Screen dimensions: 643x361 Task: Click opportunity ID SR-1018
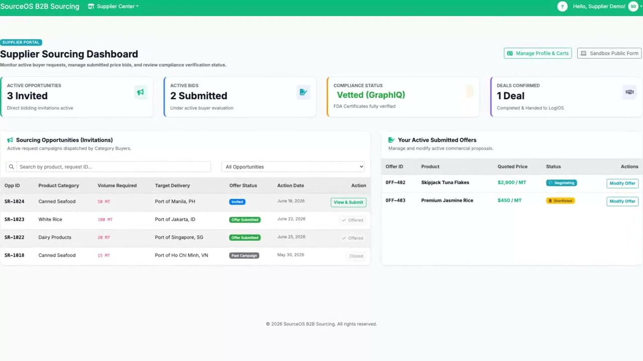tap(14, 256)
